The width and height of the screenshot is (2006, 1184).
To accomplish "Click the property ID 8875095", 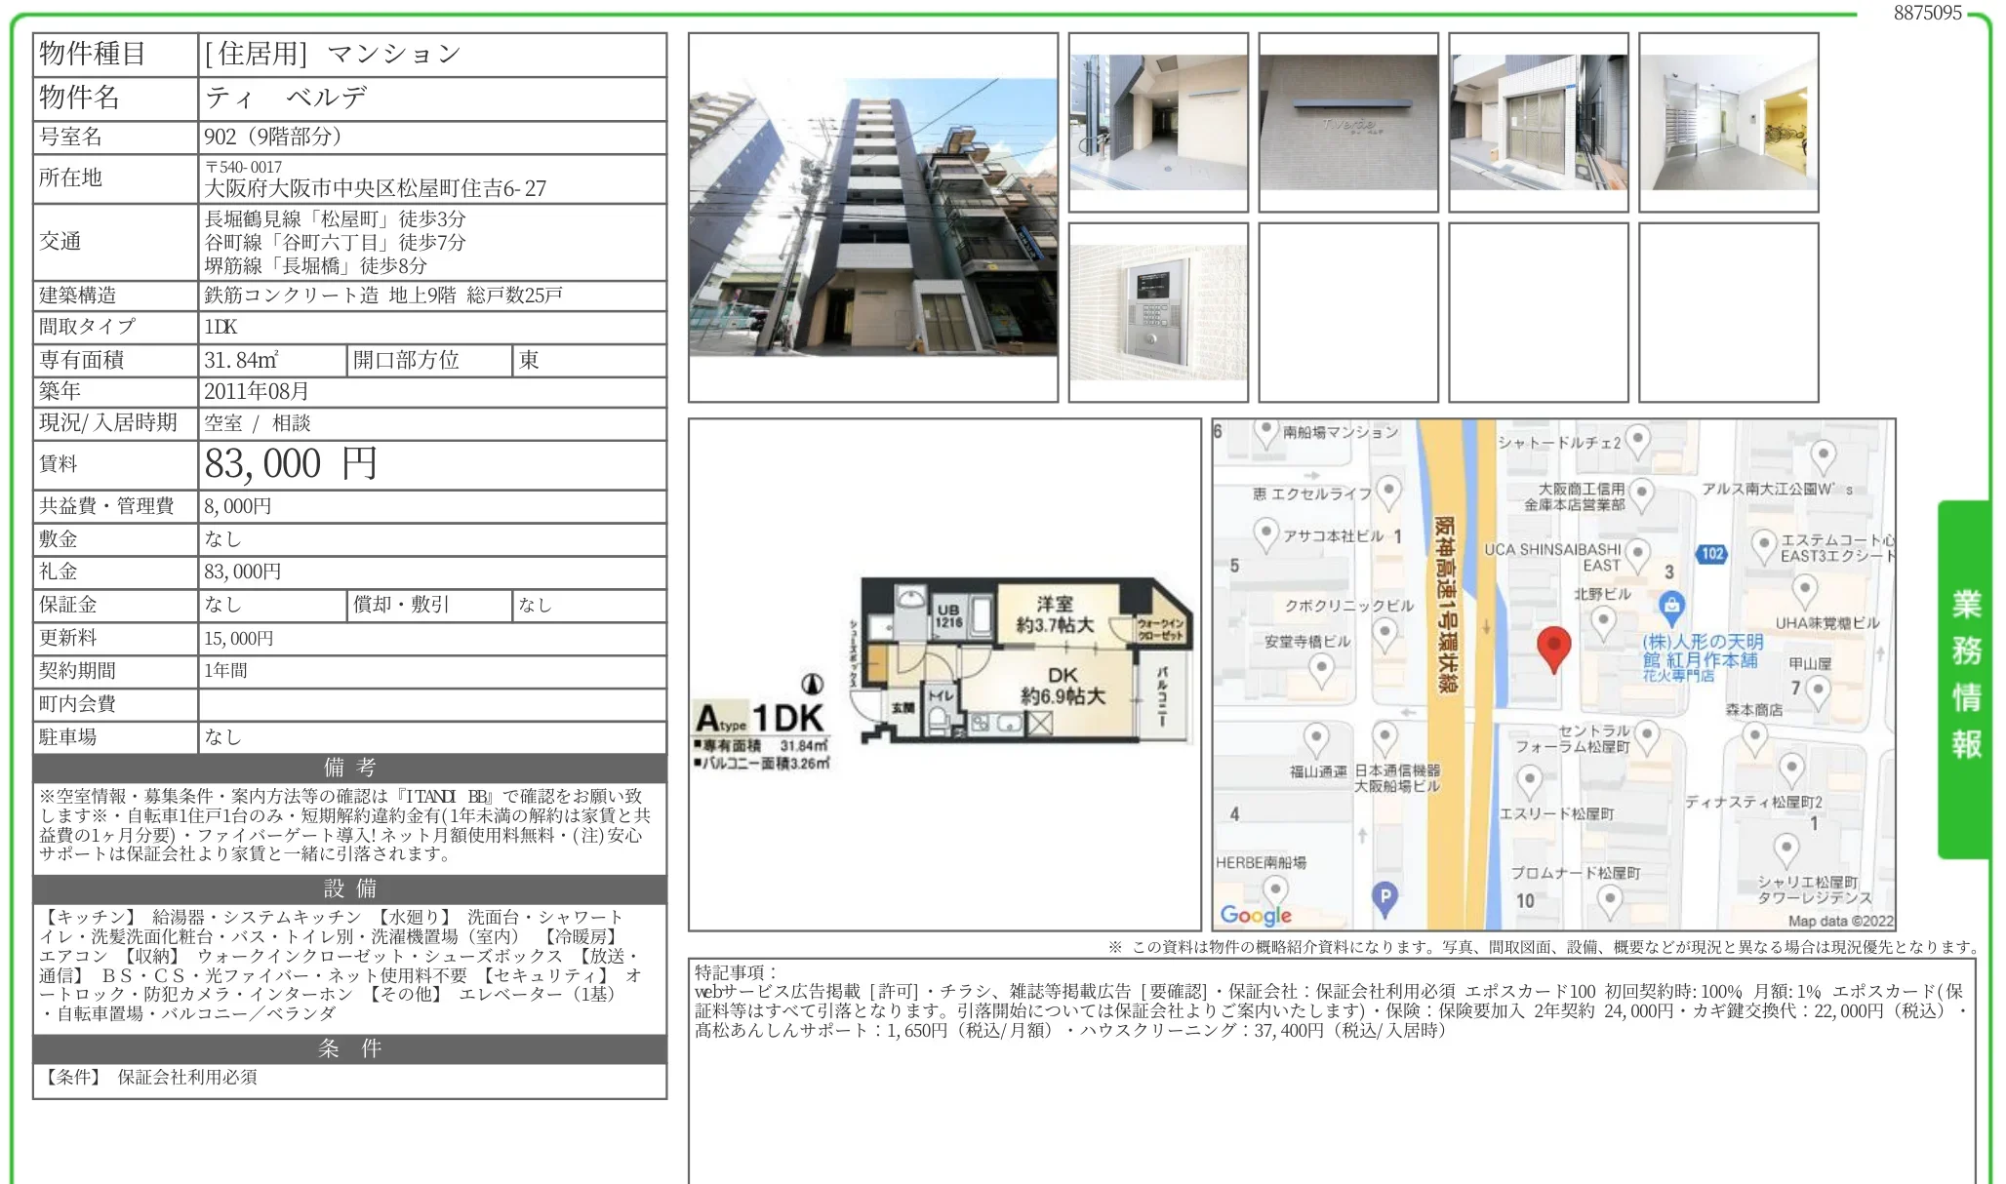I will point(1927,13).
